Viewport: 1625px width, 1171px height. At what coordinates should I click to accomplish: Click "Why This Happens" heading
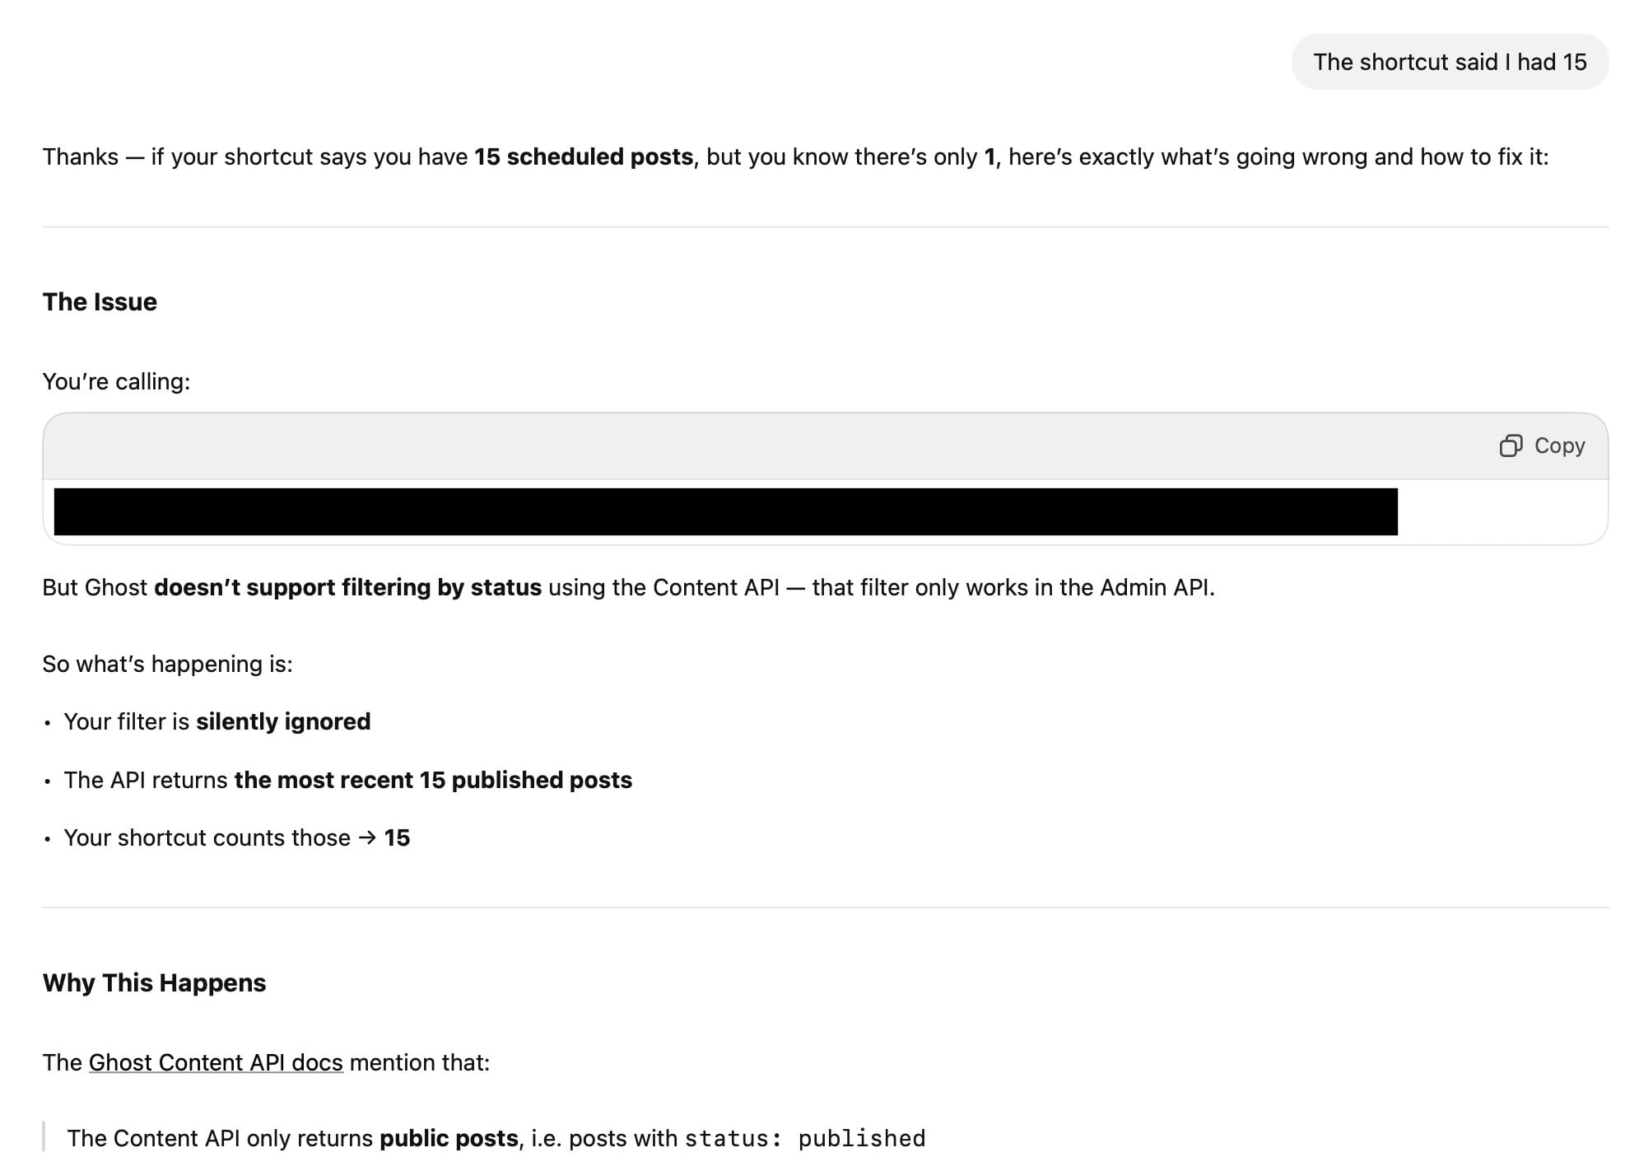click(x=154, y=983)
